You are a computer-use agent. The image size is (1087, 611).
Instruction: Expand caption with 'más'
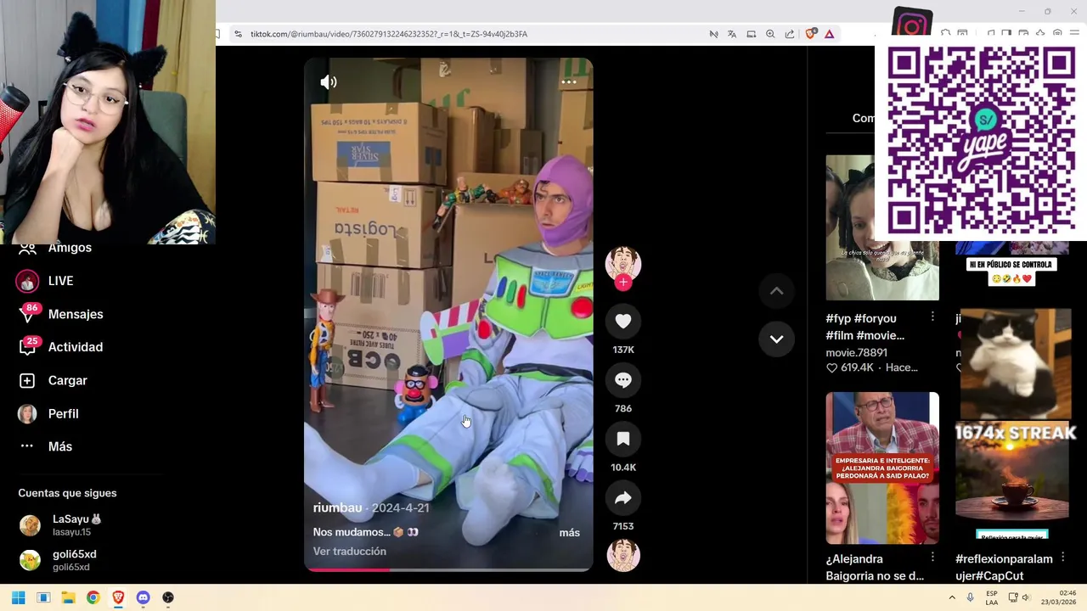pyautogui.click(x=569, y=533)
